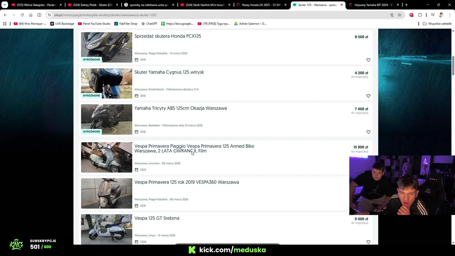Open the browser profile avatar
Image resolution: width=455 pixels, height=256 pixels.
pos(441,15)
